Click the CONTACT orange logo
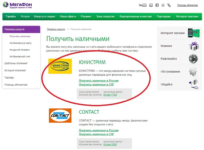The width and height of the screenshot is (204, 150). 60,116
